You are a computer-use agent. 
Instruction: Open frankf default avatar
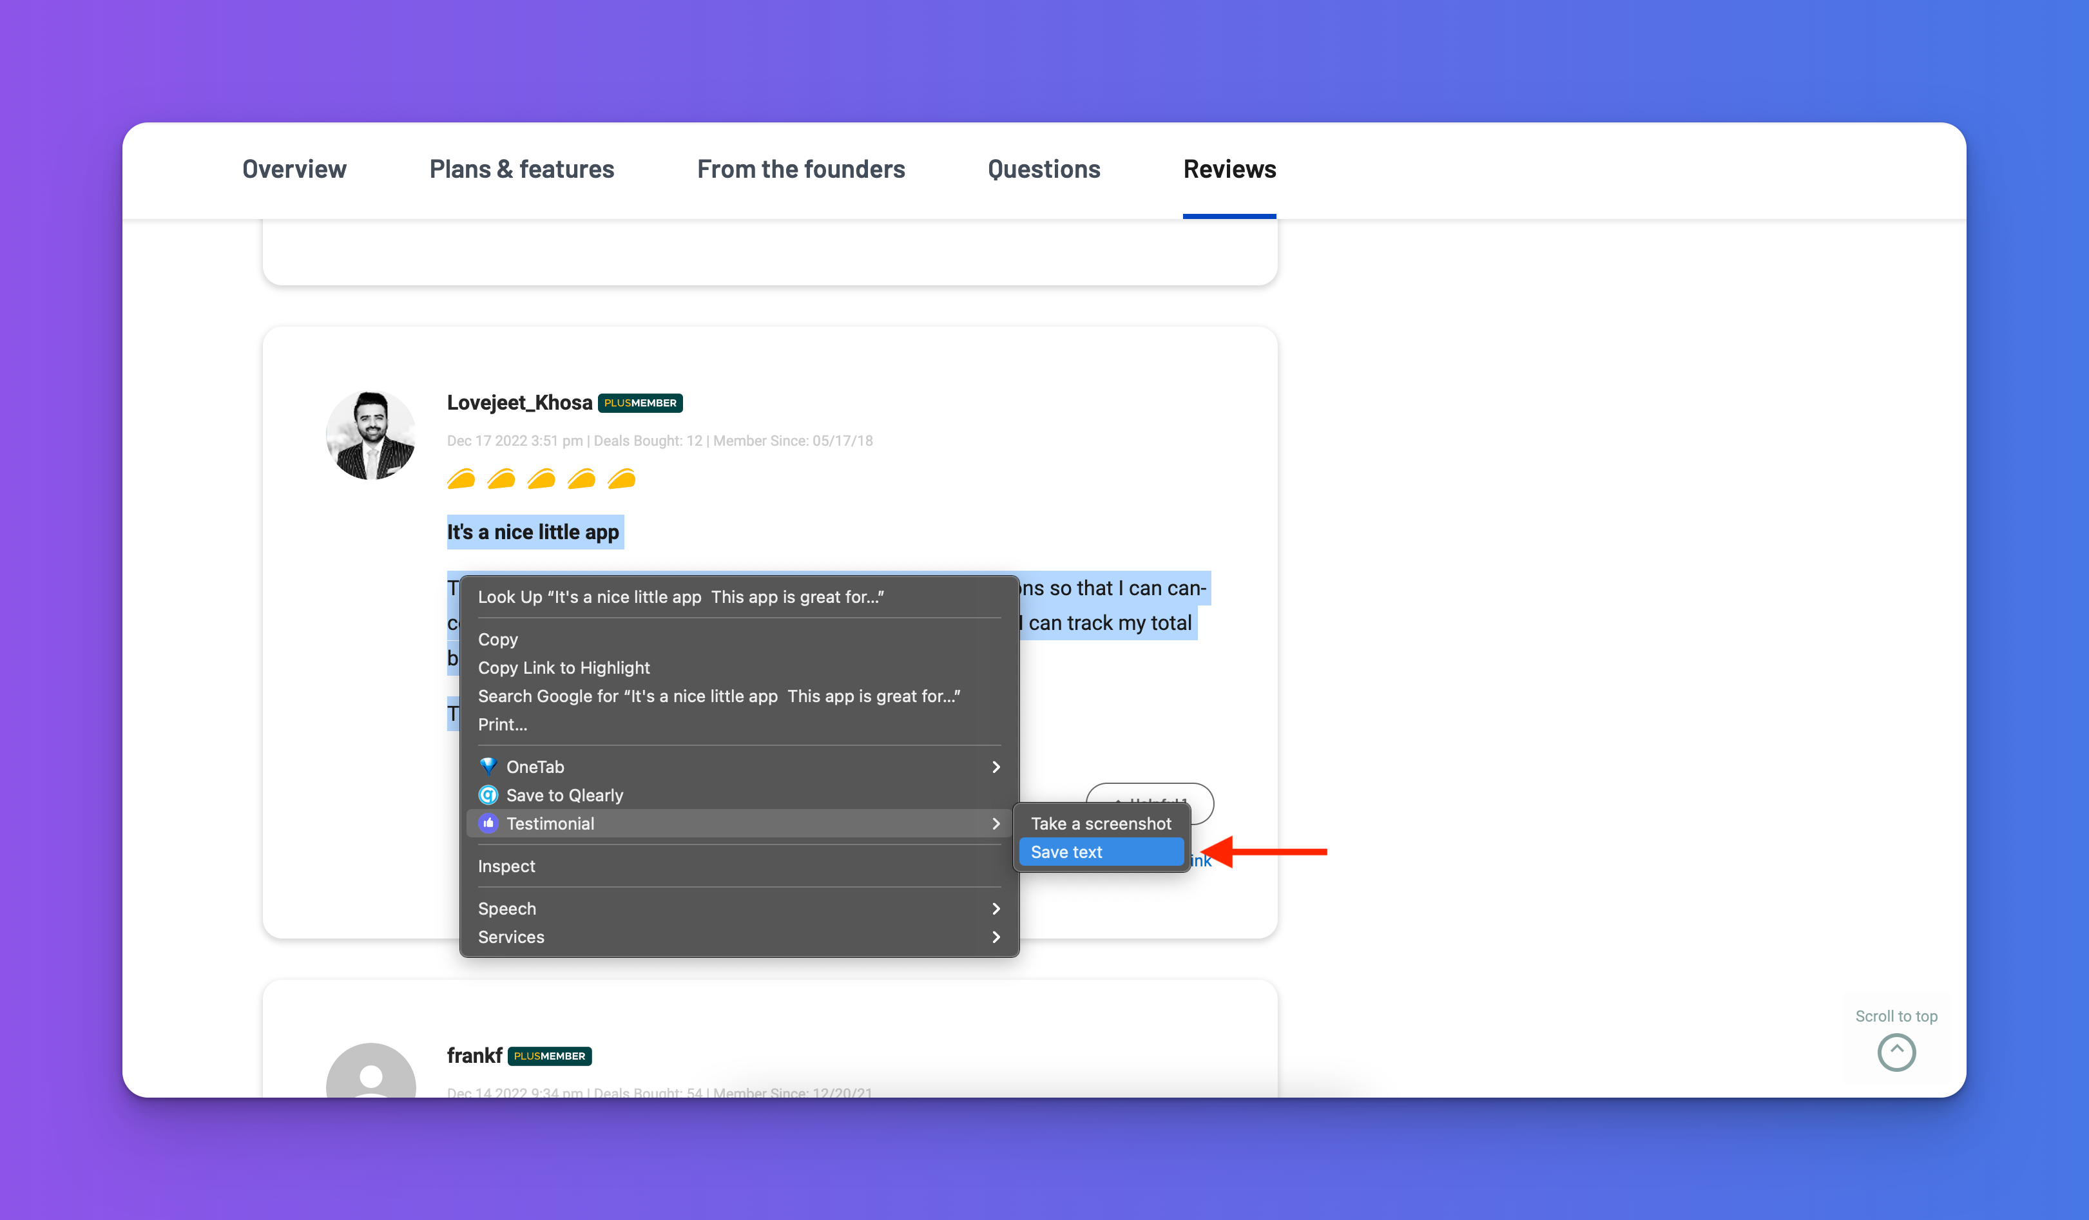point(371,1071)
